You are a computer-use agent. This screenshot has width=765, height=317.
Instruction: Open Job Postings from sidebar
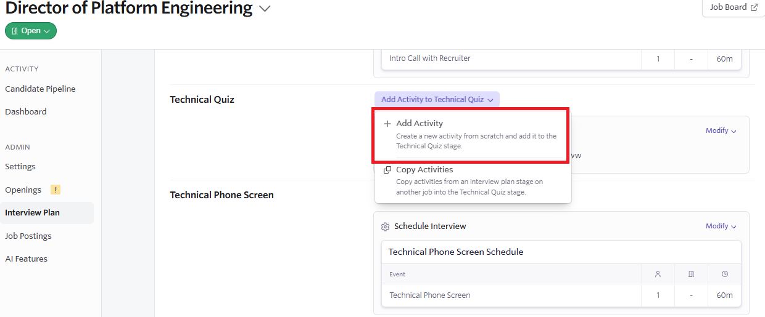[x=28, y=236]
